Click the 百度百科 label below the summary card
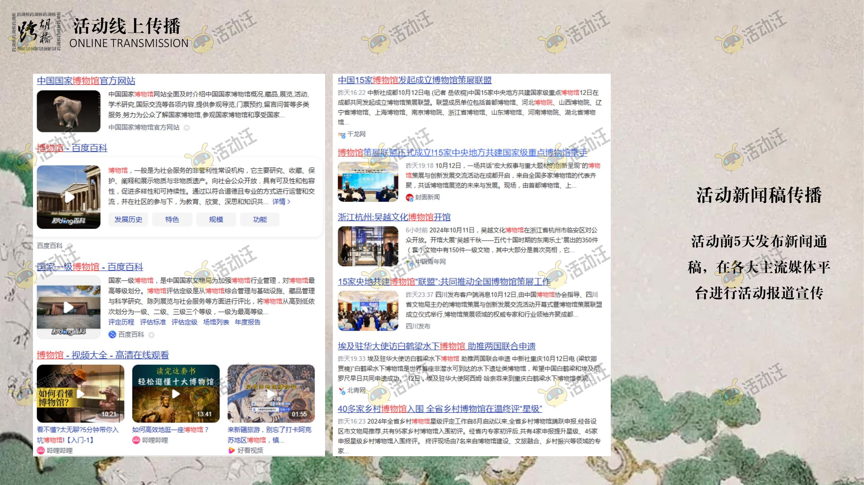 (50, 246)
